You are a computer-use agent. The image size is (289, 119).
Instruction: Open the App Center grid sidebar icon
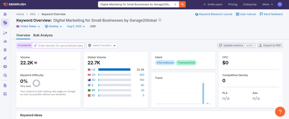click(5, 94)
